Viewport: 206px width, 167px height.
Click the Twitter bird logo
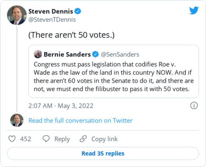pyautogui.click(x=194, y=10)
